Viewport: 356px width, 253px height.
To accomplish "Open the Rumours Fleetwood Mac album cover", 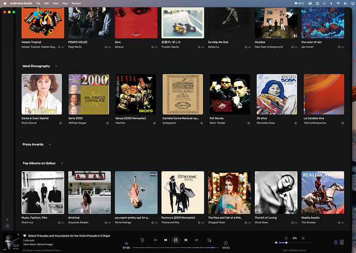I will 183,193.
